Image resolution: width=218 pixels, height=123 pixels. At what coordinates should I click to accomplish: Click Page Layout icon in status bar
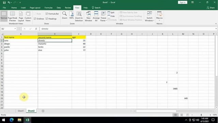[182, 115]
